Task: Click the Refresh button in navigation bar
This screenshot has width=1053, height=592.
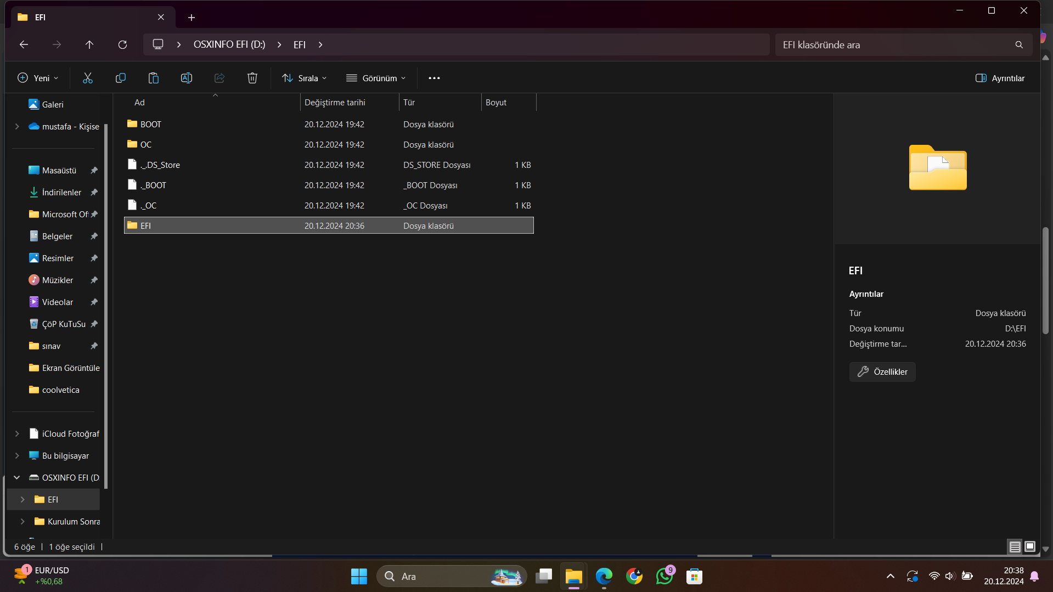Action: coord(122,44)
